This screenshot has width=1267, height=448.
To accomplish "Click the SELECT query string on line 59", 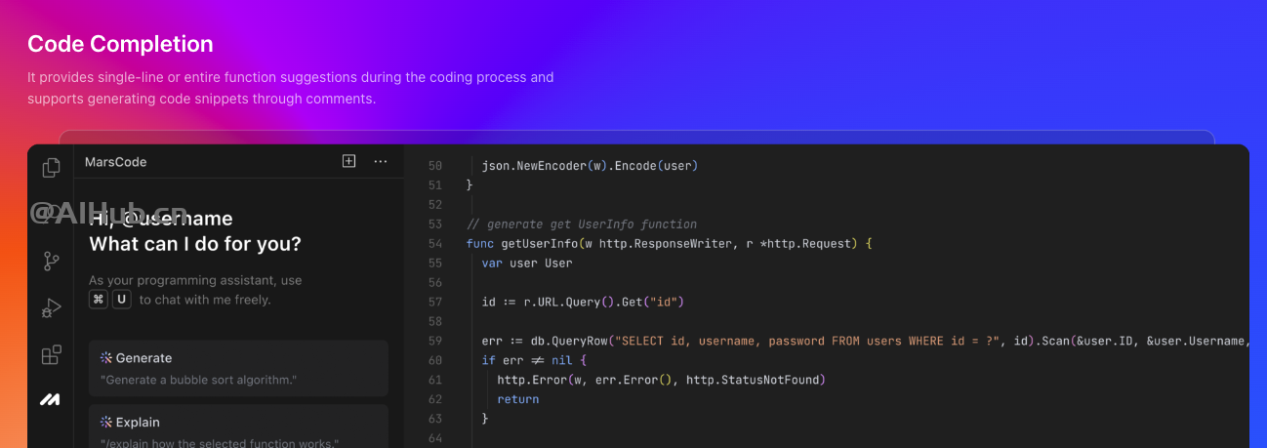I will click(804, 341).
